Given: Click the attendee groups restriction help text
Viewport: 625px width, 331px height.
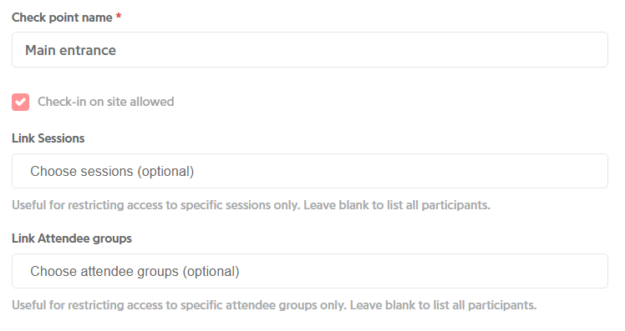Looking at the screenshot, I should [274, 305].
